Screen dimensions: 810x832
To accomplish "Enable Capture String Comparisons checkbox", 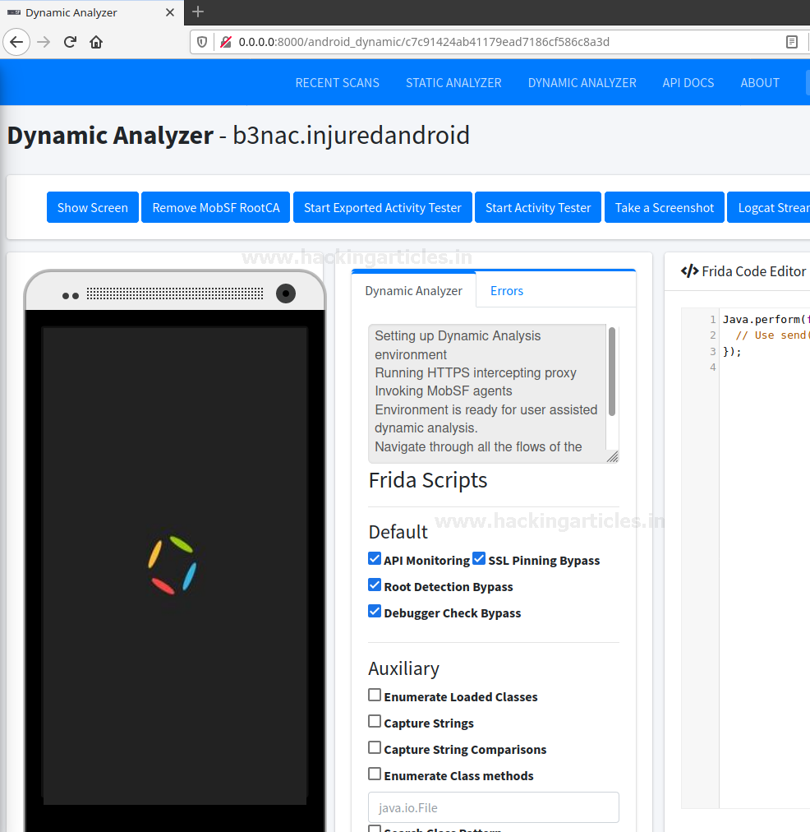I will tap(375, 747).
